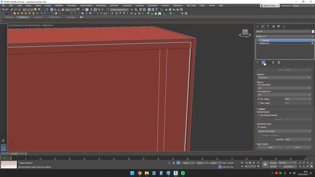This screenshot has width=315, height=177.
Task: Toggle ribbon visibility eye icon
Action: pyautogui.click(x=81, y=17)
